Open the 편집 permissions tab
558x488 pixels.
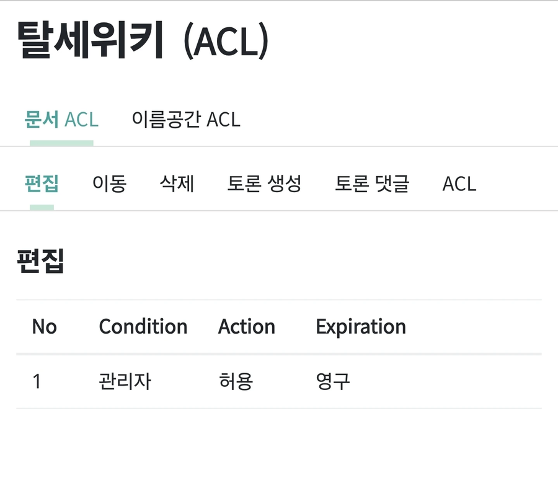coord(41,184)
